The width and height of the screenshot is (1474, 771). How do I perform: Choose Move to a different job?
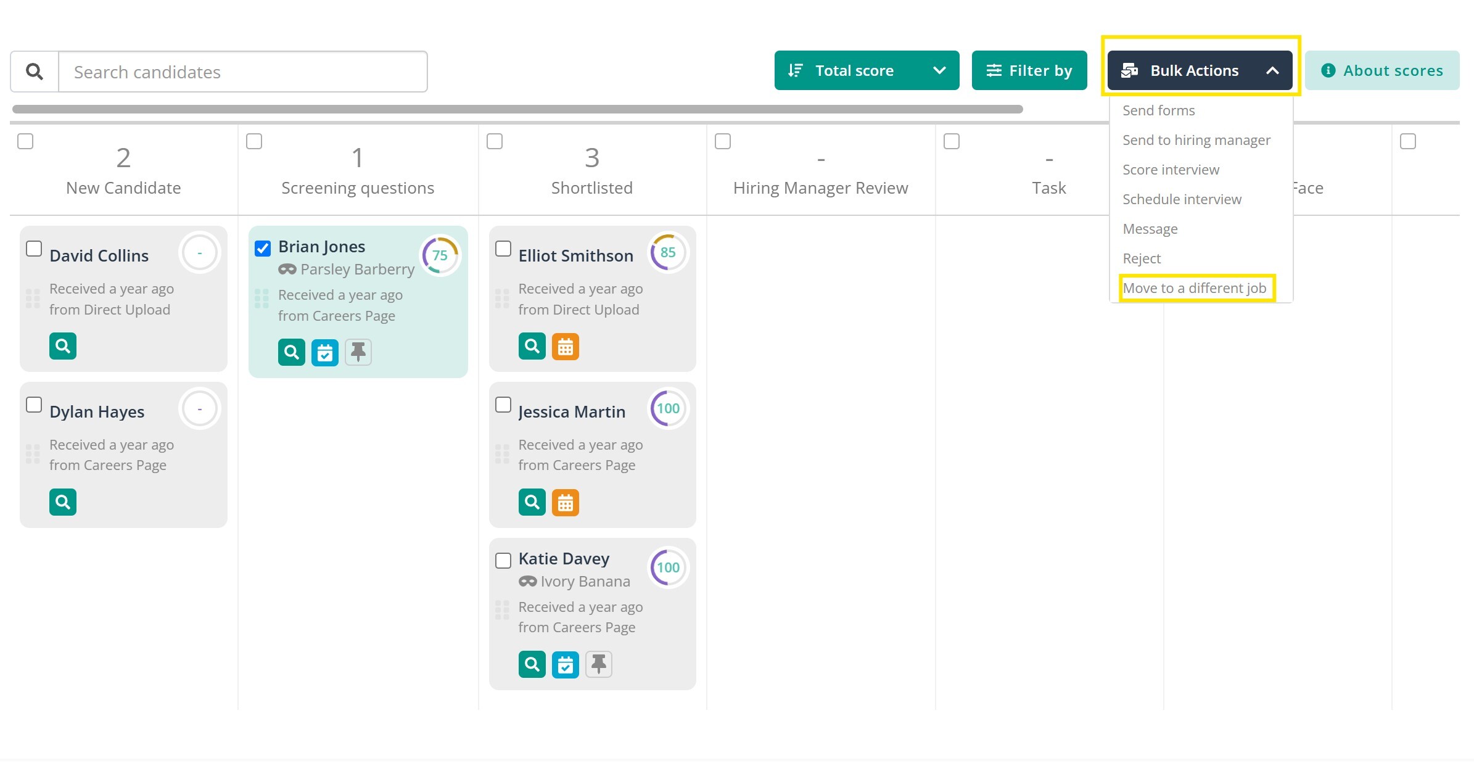pos(1195,288)
